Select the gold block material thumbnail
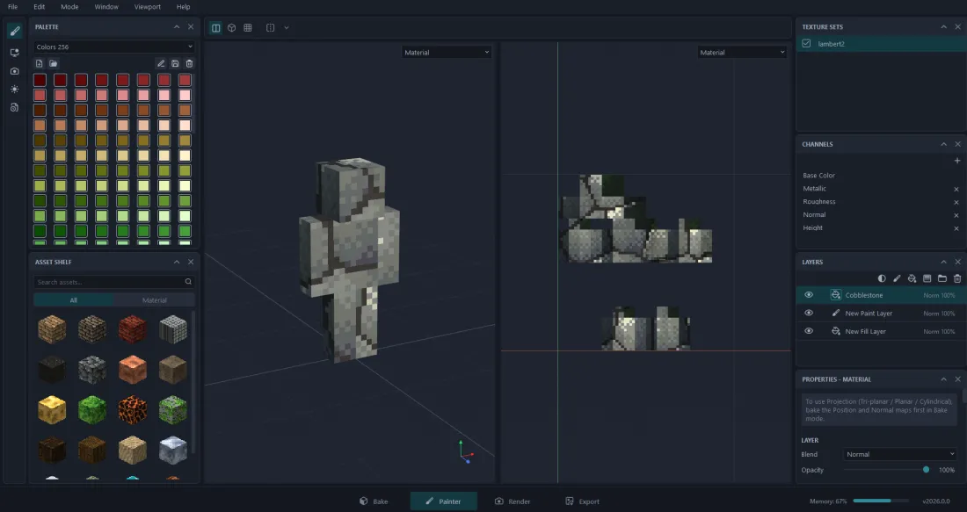Viewport: 967px width, 512px height. click(52, 410)
